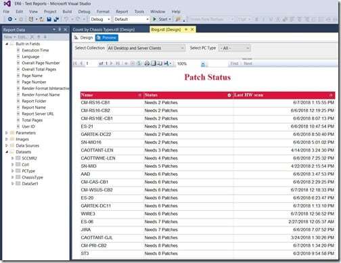This screenshot has height=263, width=341.
Task: Click New in Report Data toolbar
Action: tap(9, 37)
